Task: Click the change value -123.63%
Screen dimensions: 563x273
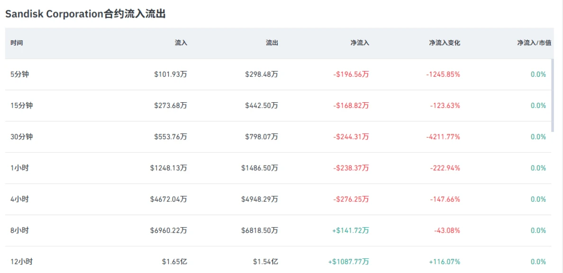Action: coord(445,106)
